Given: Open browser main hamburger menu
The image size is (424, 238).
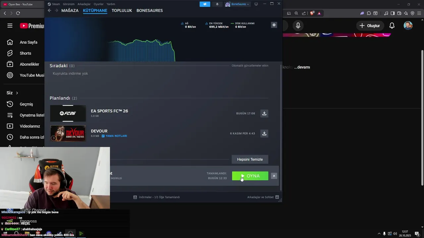Looking at the screenshot, I should click(419, 13).
